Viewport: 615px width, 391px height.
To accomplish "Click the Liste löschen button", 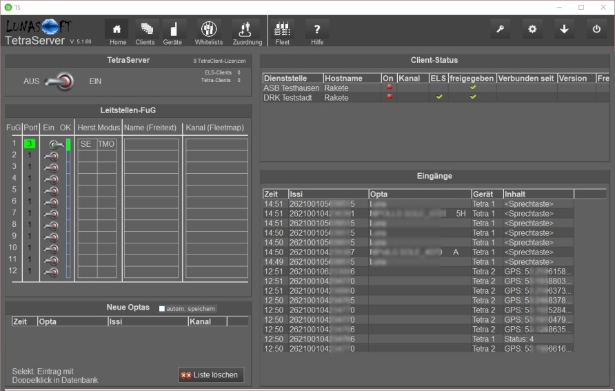I will point(211,375).
